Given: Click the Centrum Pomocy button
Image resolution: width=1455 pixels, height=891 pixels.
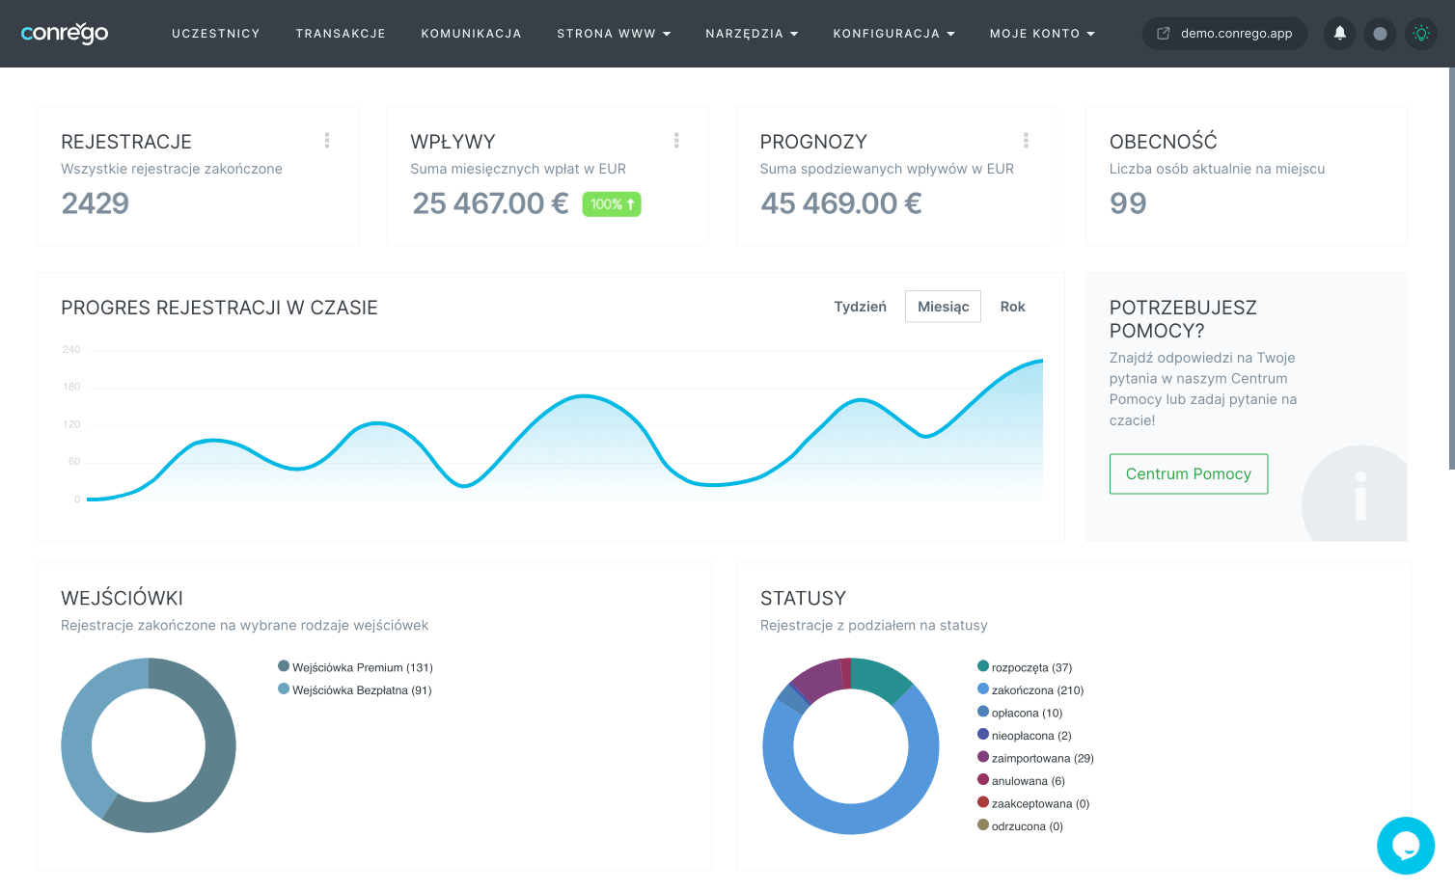Looking at the screenshot, I should point(1189,473).
